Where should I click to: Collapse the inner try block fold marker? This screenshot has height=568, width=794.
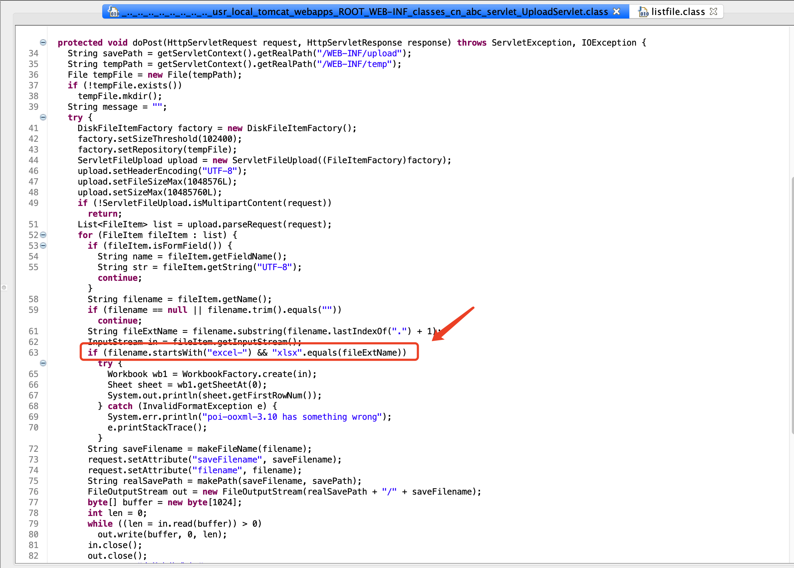tap(43, 363)
